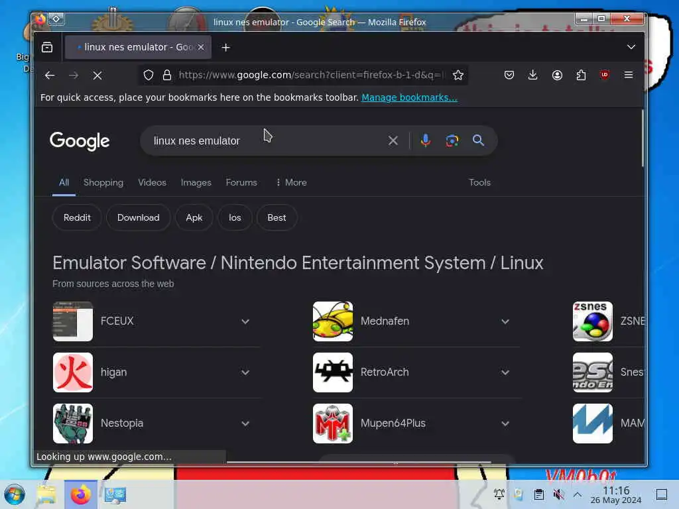The width and height of the screenshot is (679, 509).
Task: Select Firefox in the taskbar
Action: (80, 494)
